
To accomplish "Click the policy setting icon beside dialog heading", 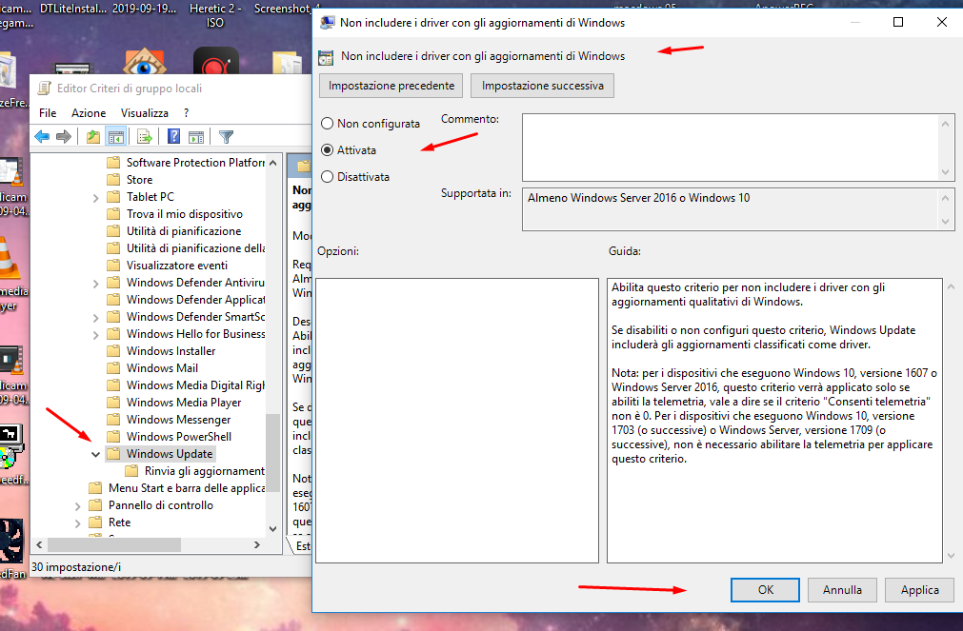I will [x=326, y=58].
